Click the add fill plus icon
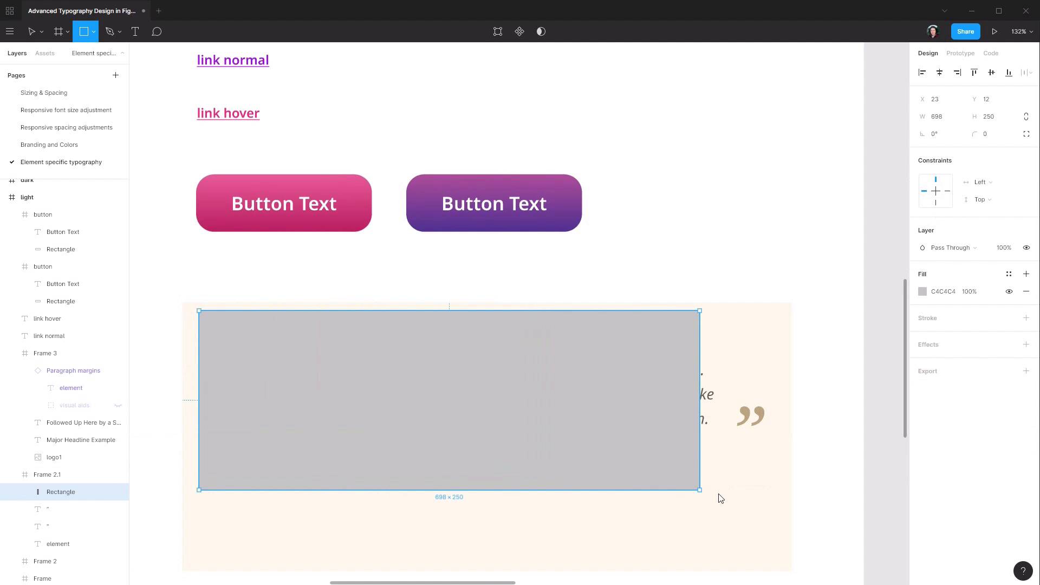Screen dimensions: 1040x585 (x=1026, y=274)
